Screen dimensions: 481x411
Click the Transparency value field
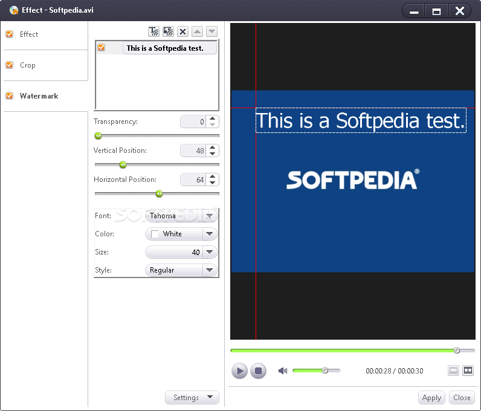pos(193,121)
